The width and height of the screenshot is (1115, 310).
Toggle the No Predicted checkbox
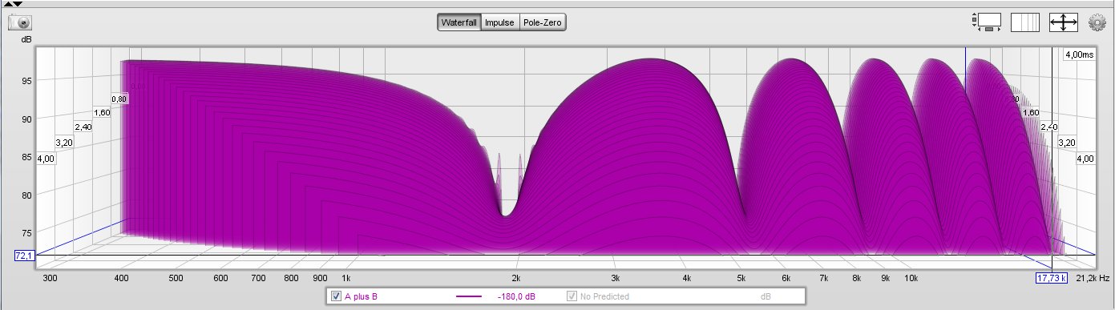tap(572, 296)
